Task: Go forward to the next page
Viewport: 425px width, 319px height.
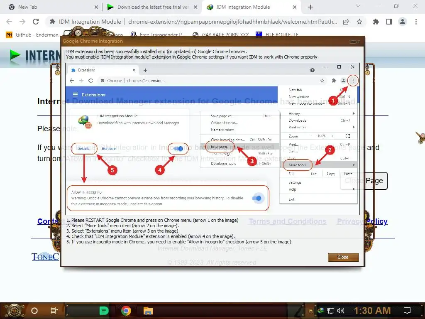Action: point(22,22)
